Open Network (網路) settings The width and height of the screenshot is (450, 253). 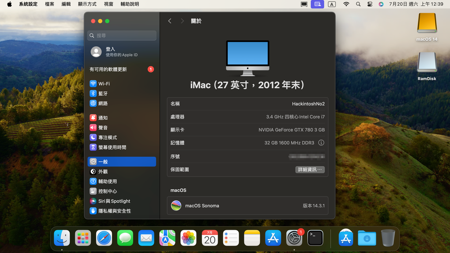point(122,103)
